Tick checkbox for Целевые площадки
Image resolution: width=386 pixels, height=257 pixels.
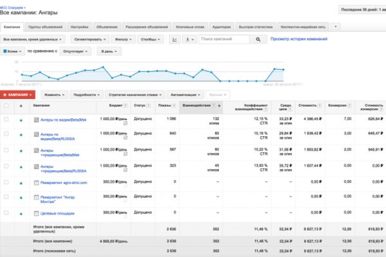coord(6,213)
